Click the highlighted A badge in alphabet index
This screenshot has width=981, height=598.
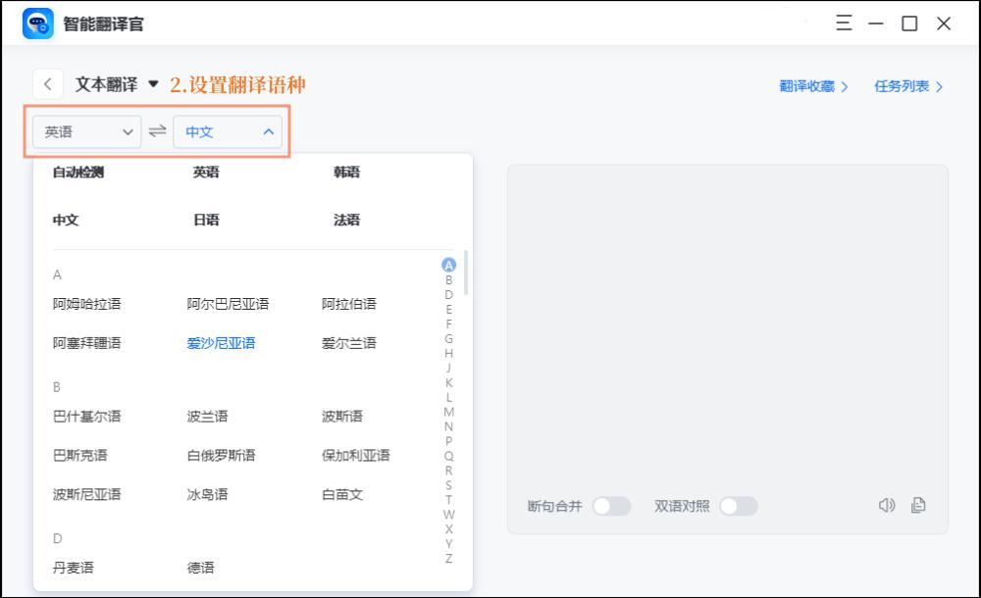[446, 264]
